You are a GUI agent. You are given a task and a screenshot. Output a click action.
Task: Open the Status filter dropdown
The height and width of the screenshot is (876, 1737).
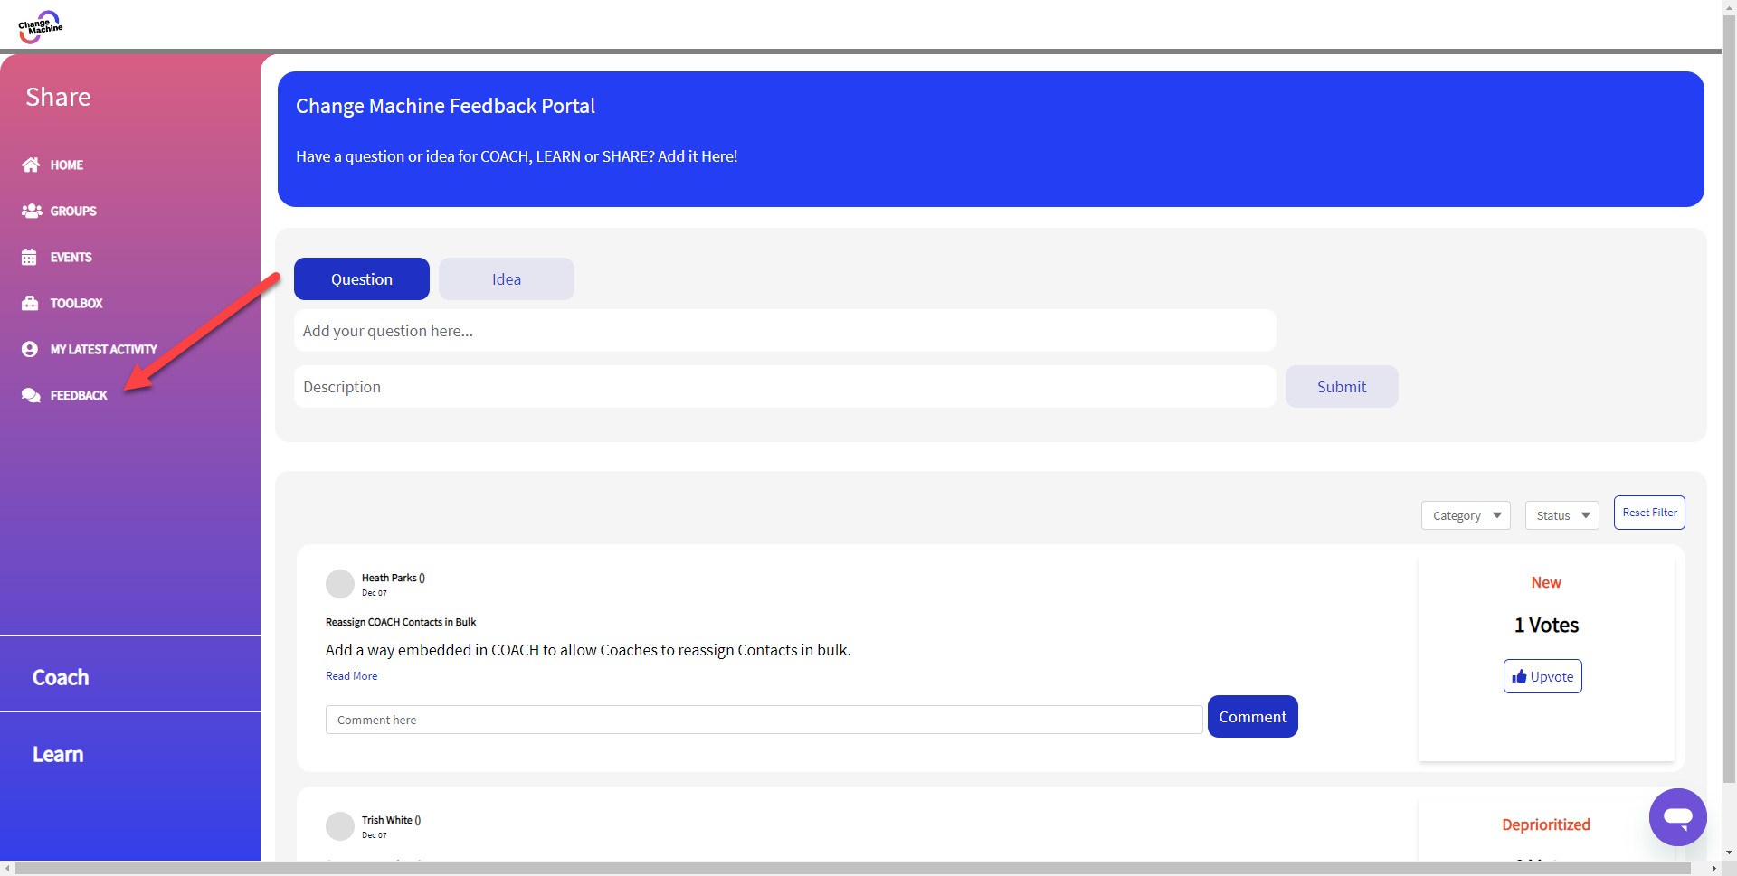(x=1562, y=515)
